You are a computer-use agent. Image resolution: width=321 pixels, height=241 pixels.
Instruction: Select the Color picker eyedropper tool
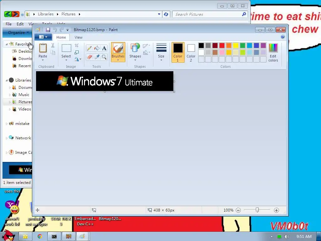tap(97, 57)
